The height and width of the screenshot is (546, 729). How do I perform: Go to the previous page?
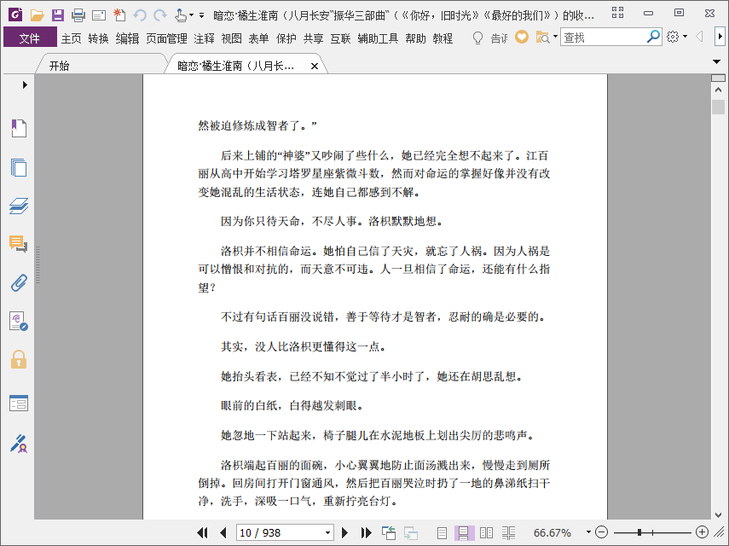click(223, 532)
